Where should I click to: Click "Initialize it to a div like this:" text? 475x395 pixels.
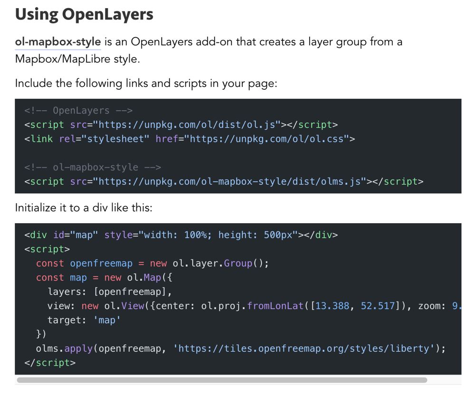[x=84, y=207]
